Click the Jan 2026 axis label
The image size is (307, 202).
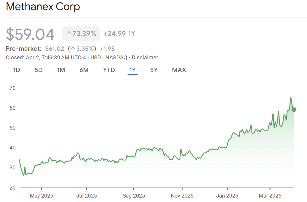(227, 196)
